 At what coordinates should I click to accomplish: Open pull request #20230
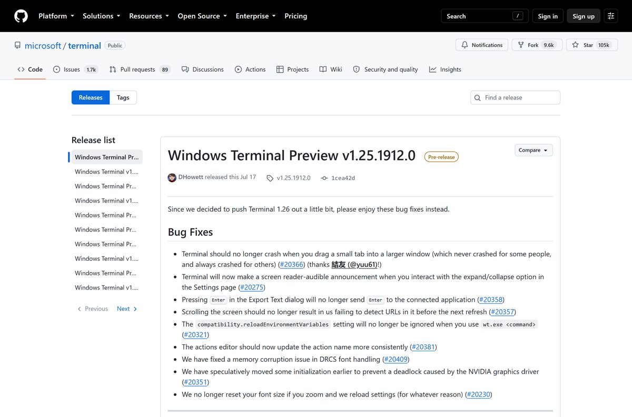479,394
